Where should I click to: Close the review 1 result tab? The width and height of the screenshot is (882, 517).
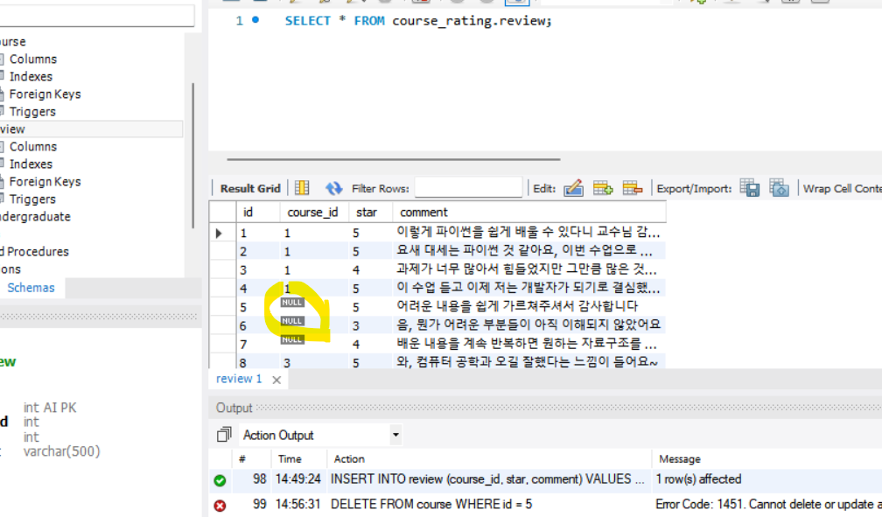(x=276, y=381)
